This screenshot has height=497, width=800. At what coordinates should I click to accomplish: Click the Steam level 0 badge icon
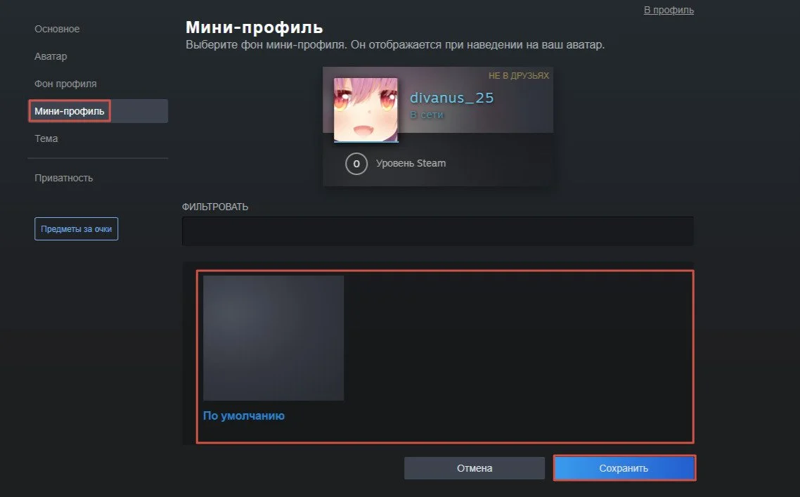click(x=356, y=164)
